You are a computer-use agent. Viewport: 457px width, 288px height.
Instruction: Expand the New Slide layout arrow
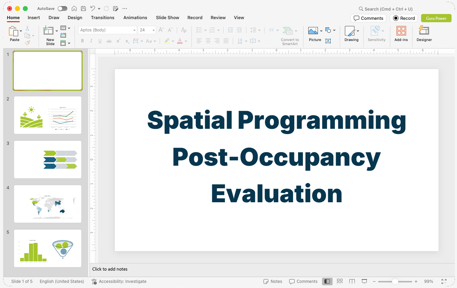57,31
